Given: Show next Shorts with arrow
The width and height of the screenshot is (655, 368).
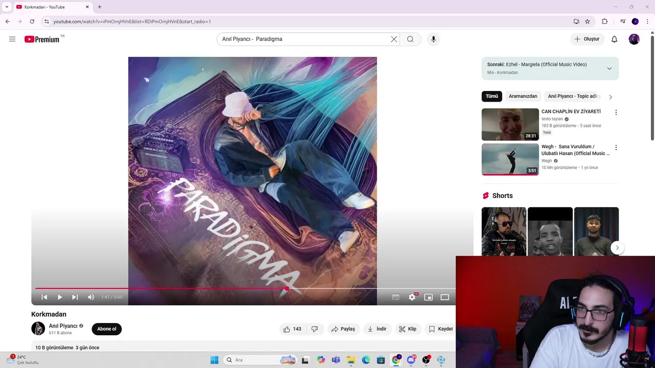Looking at the screenshot, I should [x=617, y=248].
